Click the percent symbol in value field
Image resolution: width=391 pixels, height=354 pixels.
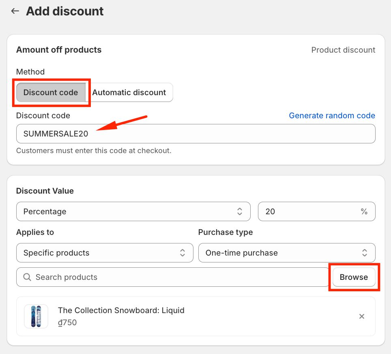pyautogui.click(x=364, y=211)
